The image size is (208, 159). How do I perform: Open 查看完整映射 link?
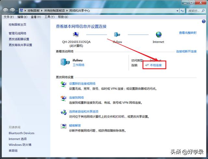(188, 33)
